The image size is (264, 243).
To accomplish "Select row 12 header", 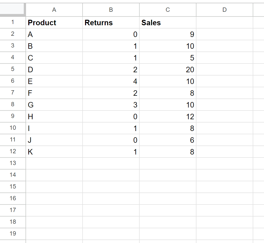I will point(13,151).
